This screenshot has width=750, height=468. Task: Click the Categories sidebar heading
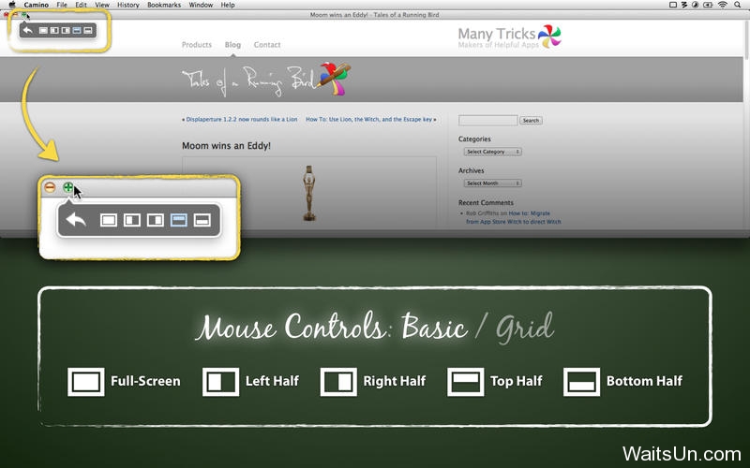[x=474, y=139]
